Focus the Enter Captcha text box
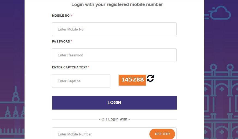 pyautogui.click(x=81, y=81)
